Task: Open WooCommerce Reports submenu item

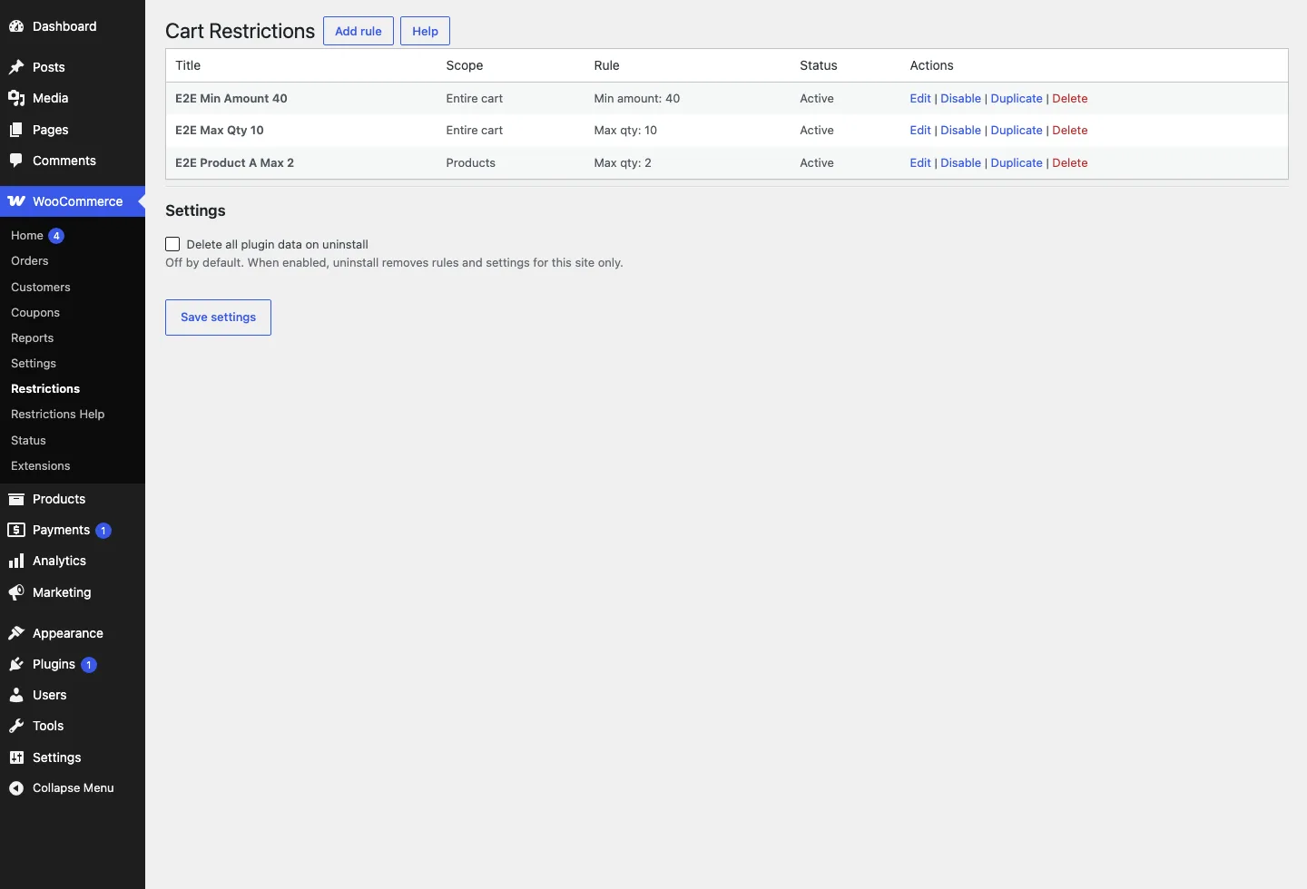Action: pos(33,337)
